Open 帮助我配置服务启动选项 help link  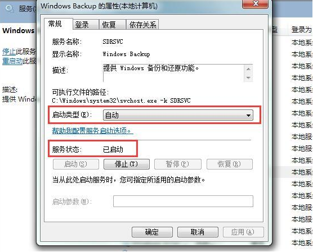[x=92, y=131]
